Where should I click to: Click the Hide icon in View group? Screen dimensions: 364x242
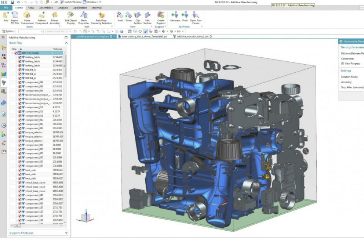pyautogui.click(x=120, y=15)
